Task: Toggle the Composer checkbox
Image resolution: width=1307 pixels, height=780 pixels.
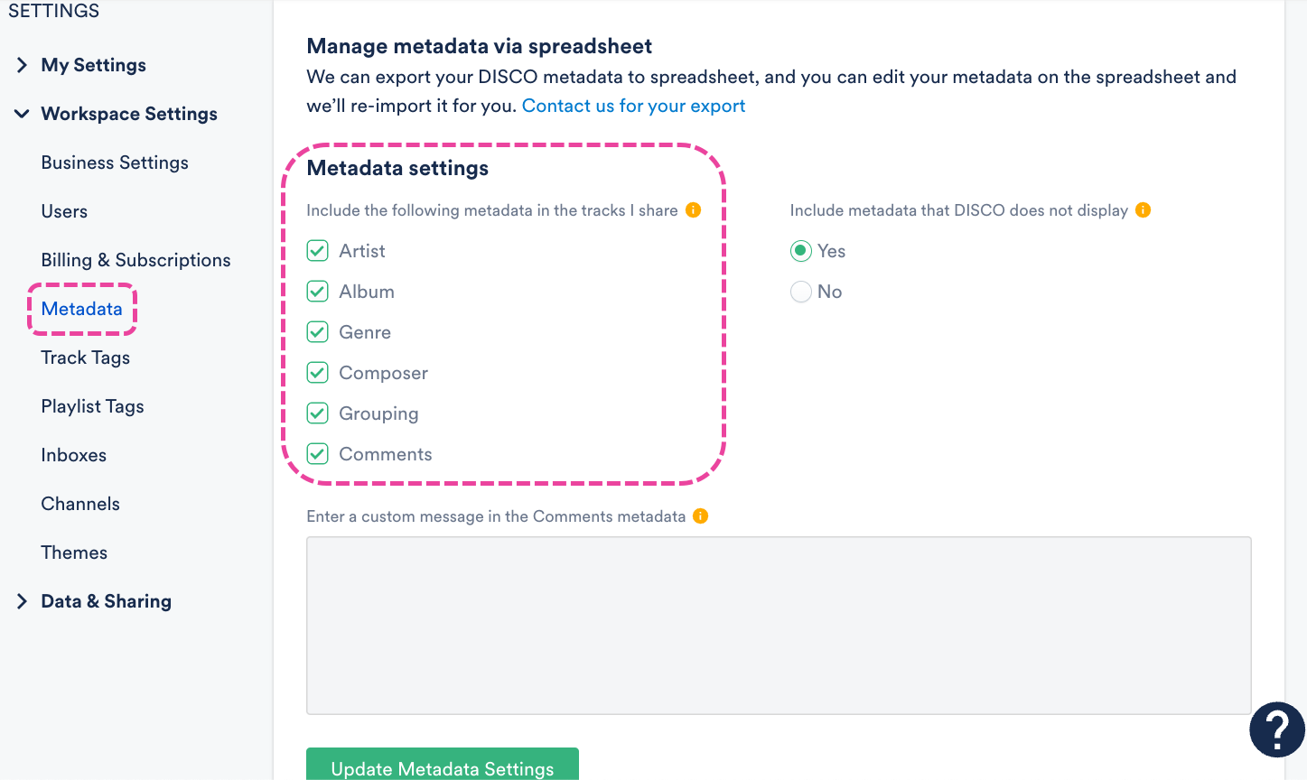Action: [x=317, y=373]
